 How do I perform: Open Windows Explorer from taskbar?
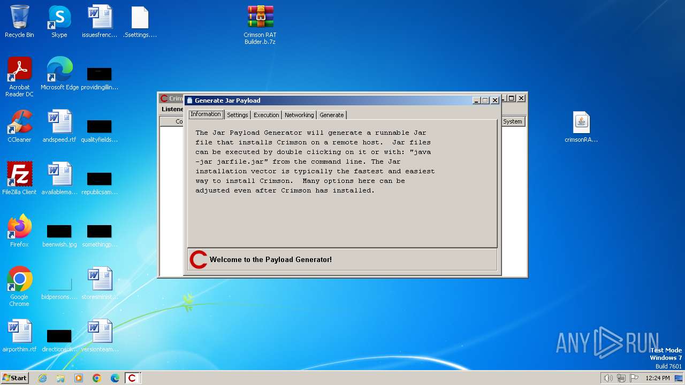(x=60, y=378)
